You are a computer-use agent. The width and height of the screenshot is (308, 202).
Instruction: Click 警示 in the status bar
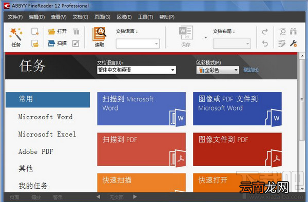57,197
